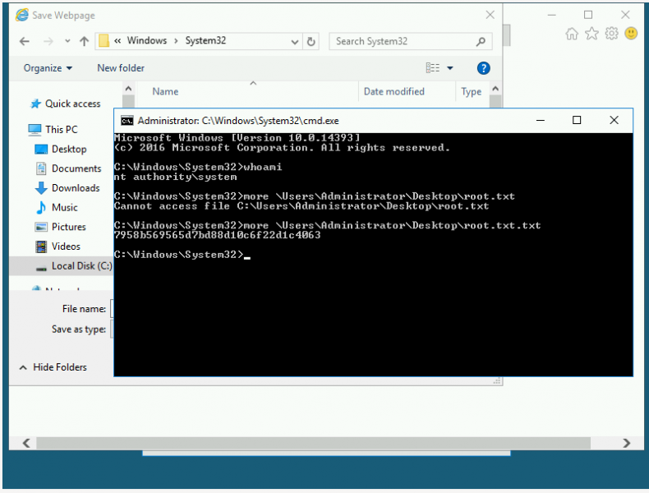Change view layout icon

tap(432, 68)
